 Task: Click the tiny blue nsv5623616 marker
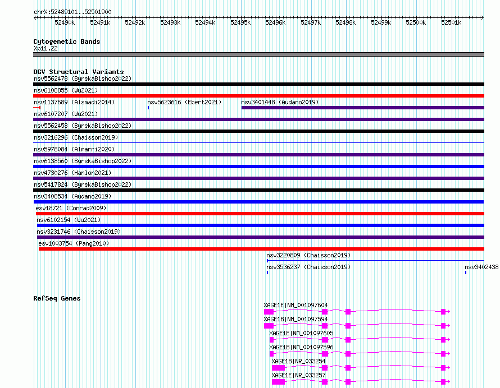click(148, 108)
